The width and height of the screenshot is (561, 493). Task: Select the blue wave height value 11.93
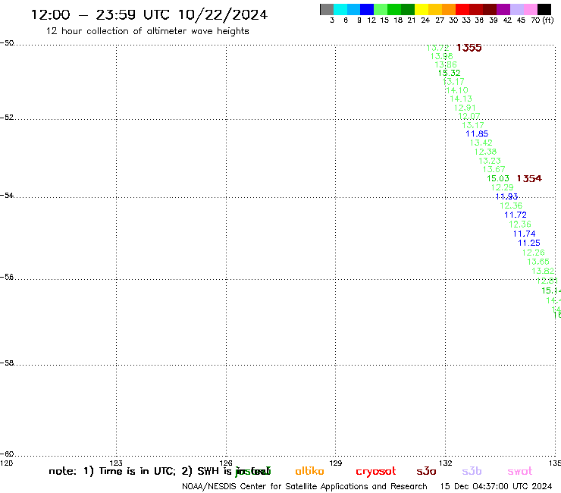506,196
